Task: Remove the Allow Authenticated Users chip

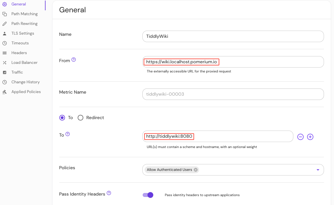Action: (196, 170)
